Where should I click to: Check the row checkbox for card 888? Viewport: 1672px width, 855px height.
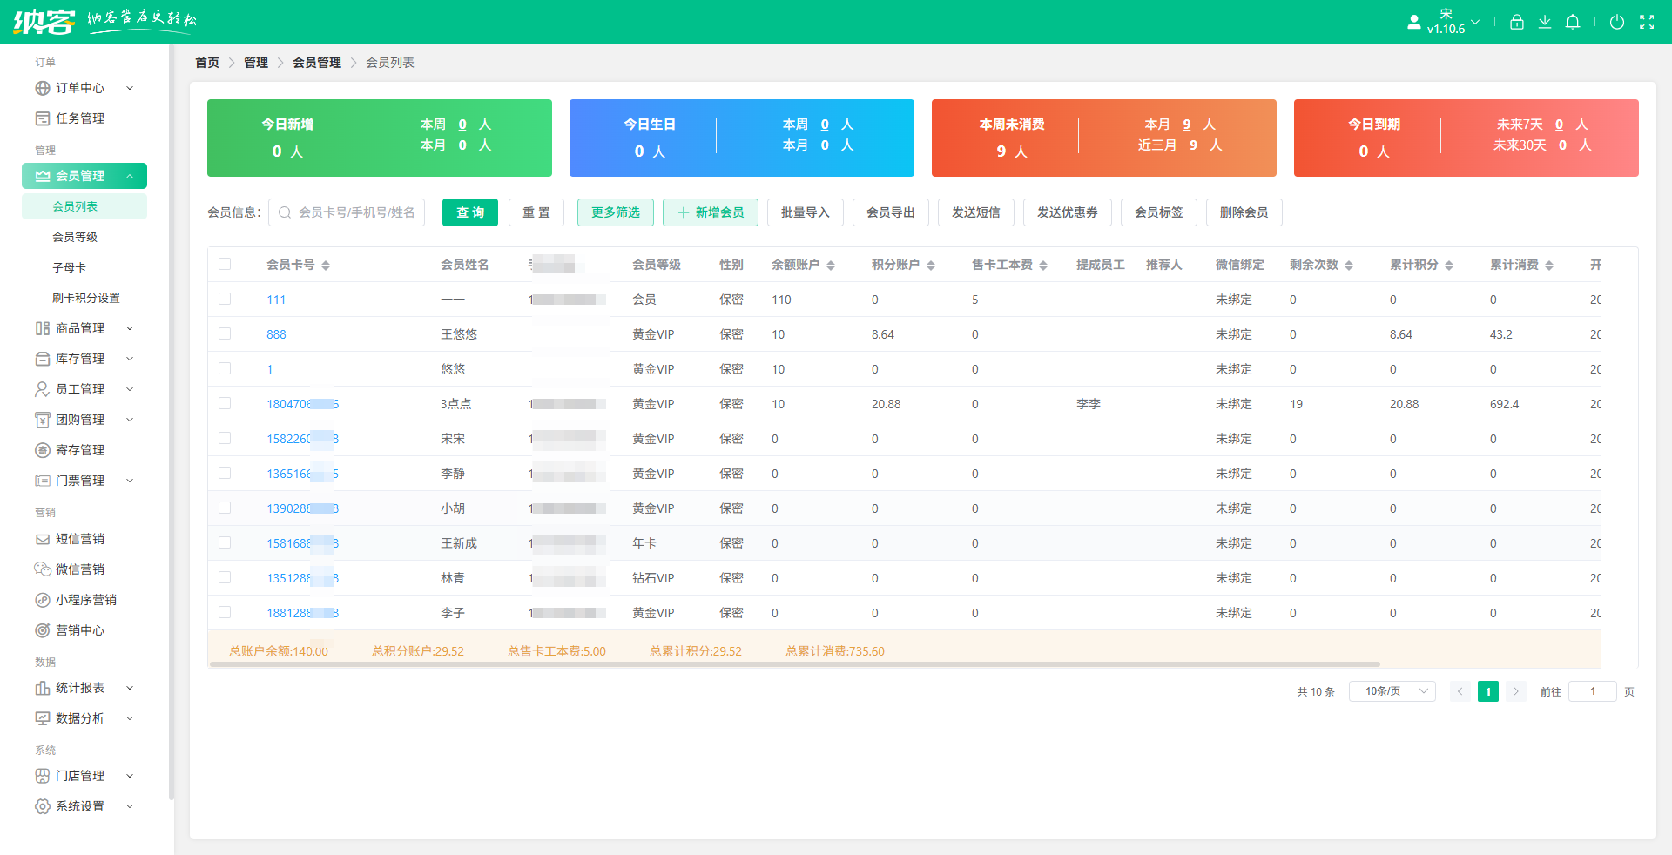coord(225,333)
